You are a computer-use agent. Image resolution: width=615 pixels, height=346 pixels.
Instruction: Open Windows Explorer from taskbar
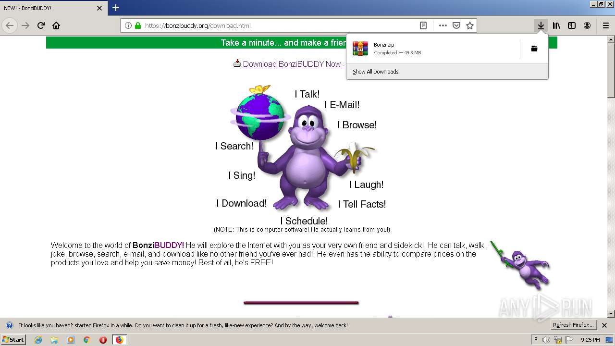tap(54, 340)
